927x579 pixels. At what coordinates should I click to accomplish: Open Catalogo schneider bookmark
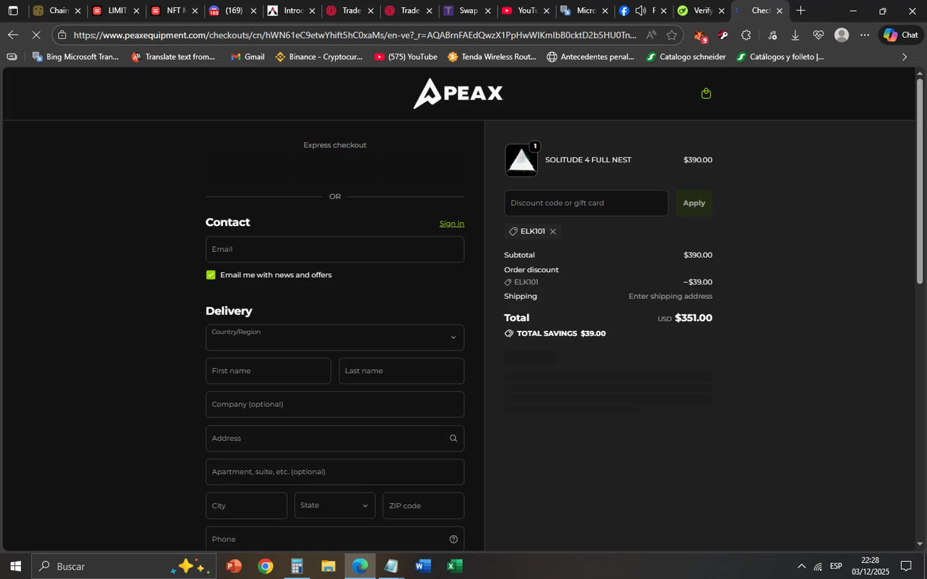click(686, 57)
